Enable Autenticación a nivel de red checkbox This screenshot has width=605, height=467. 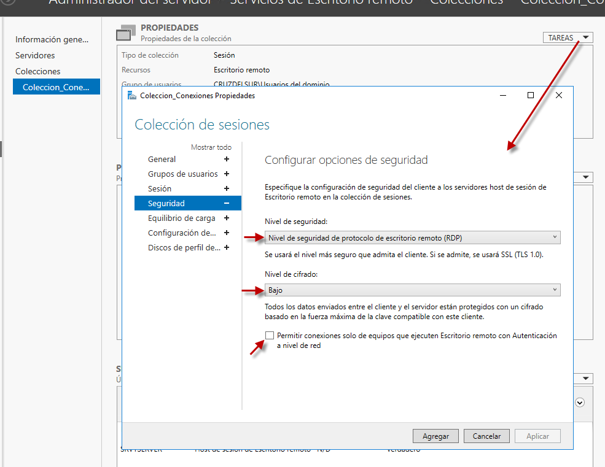(x=270, y=335)
